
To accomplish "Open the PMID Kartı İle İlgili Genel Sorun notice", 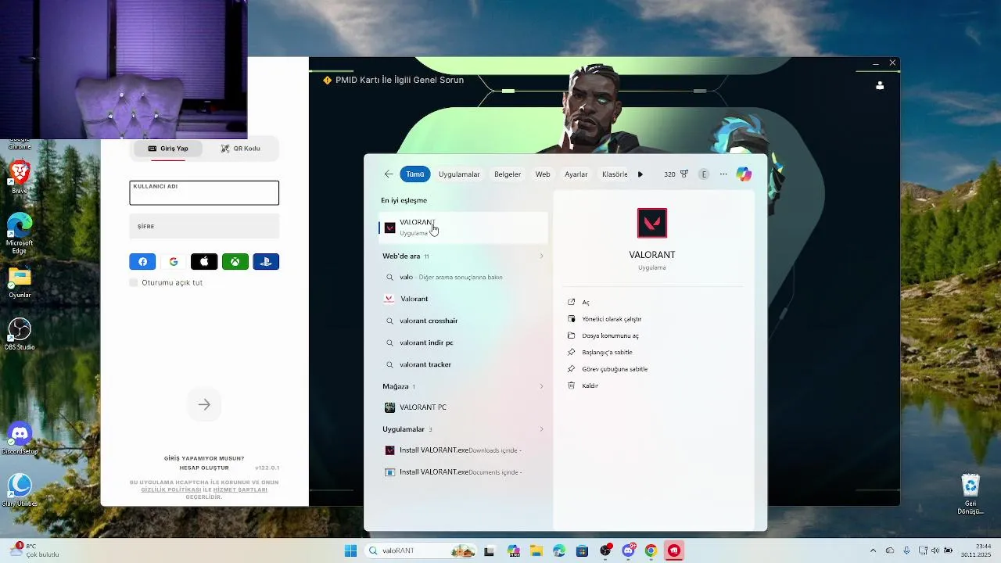I will tap(393, 80).
